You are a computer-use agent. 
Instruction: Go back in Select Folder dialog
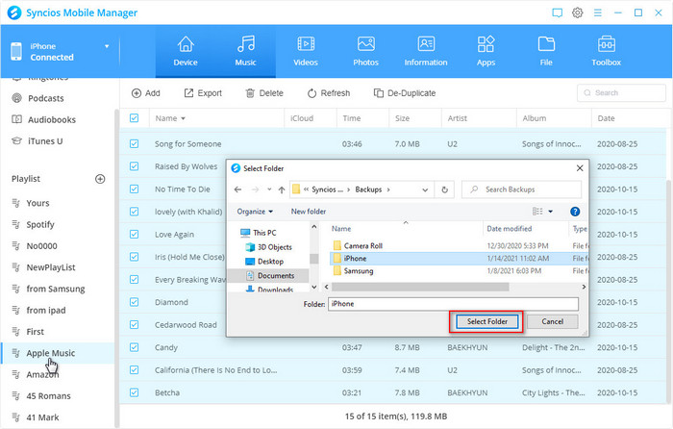point(237,189)
